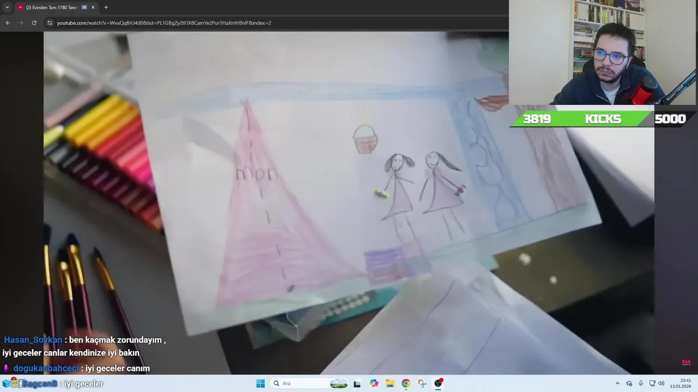Click the cloud sync tray icon
Viewport: 698px width, 392px height.
[629, 383]
